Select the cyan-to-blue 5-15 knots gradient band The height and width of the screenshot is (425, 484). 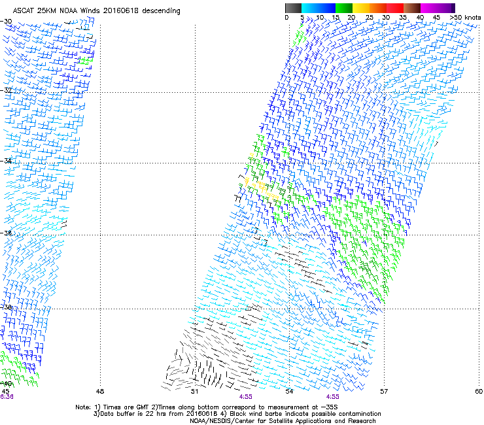319,8
